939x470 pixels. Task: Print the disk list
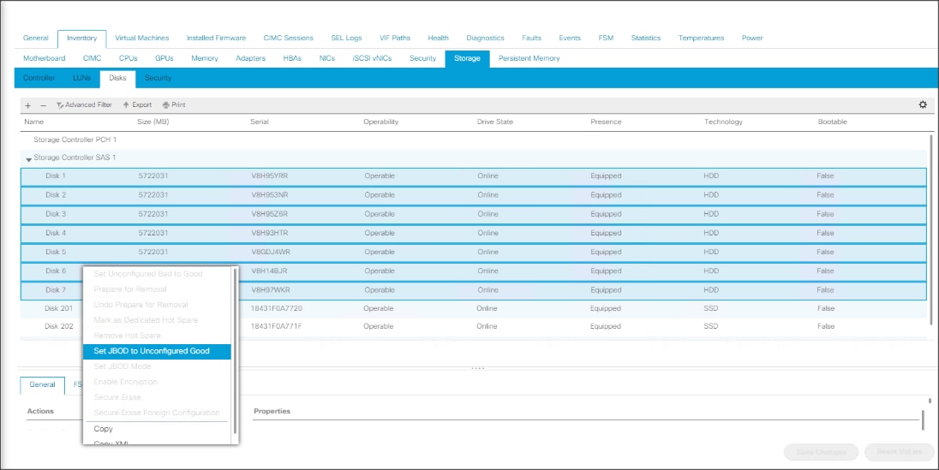[x=174, y=104]
